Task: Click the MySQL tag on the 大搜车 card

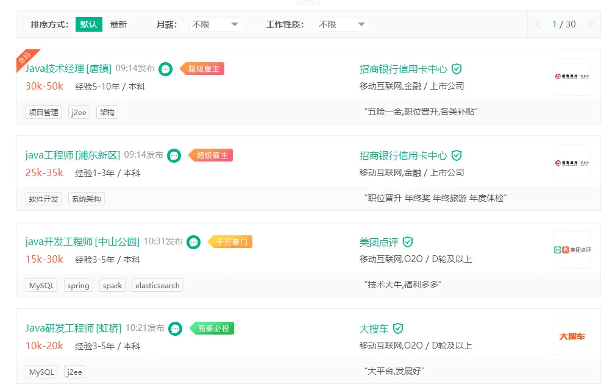Action: click(x=42, y=372)
